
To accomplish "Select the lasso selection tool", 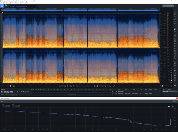I will pos(103,86).
